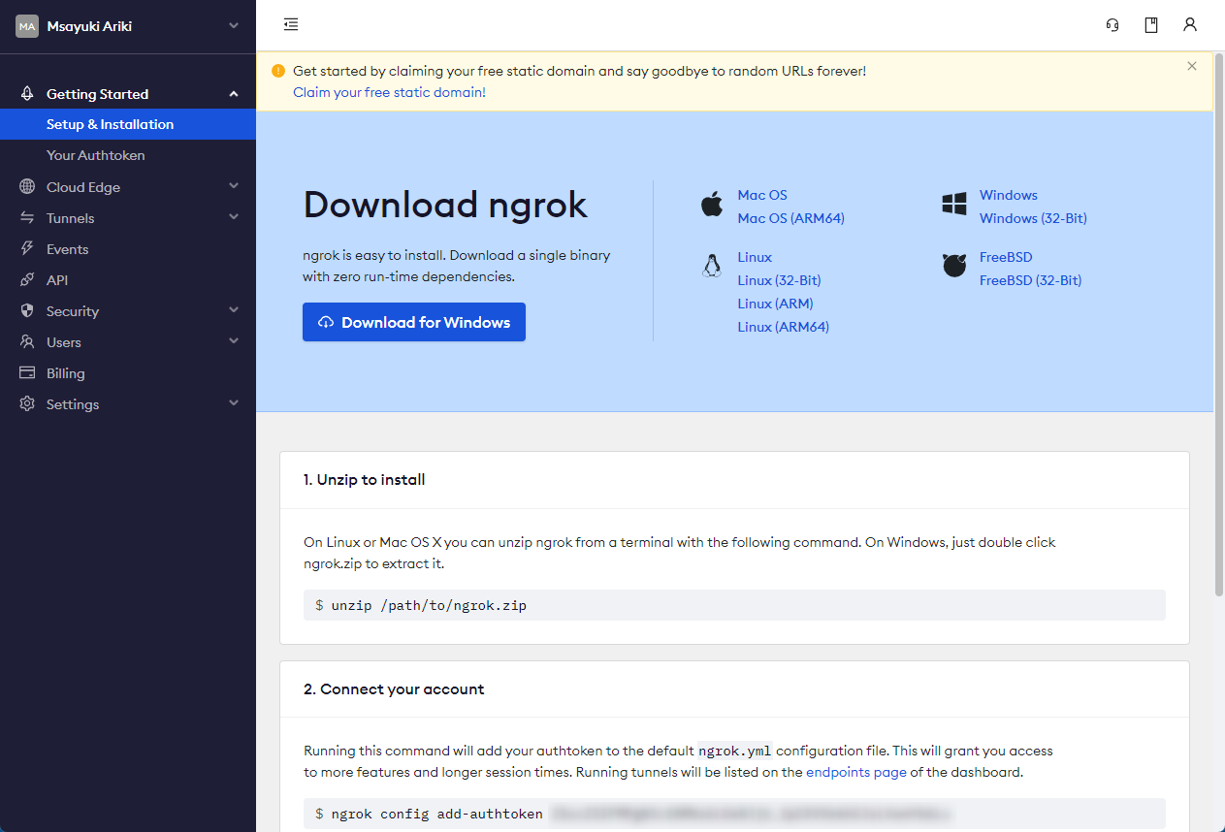
Task: Open the claim your free static domain link
Action: tap(389, 92)
